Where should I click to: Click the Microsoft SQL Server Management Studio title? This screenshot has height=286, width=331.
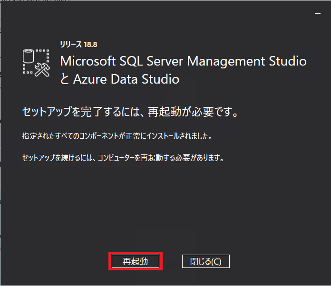(x=183, y=61)
